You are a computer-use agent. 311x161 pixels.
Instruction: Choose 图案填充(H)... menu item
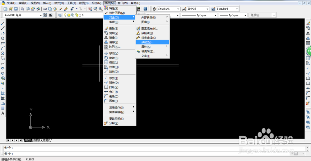coord(152,29)
